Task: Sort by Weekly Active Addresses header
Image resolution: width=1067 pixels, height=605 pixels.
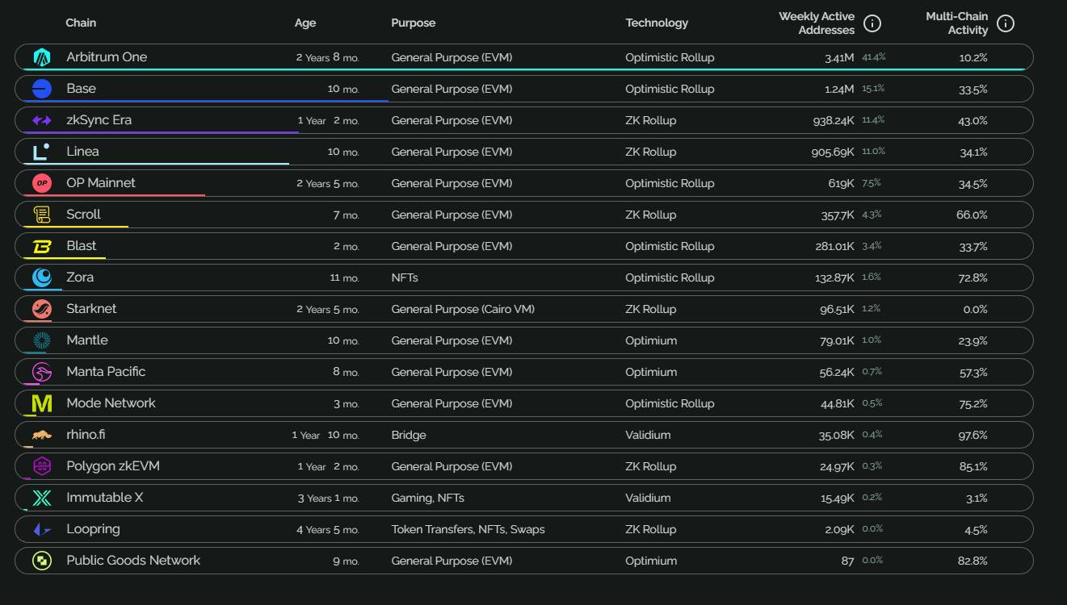Action: pos(817,23)
